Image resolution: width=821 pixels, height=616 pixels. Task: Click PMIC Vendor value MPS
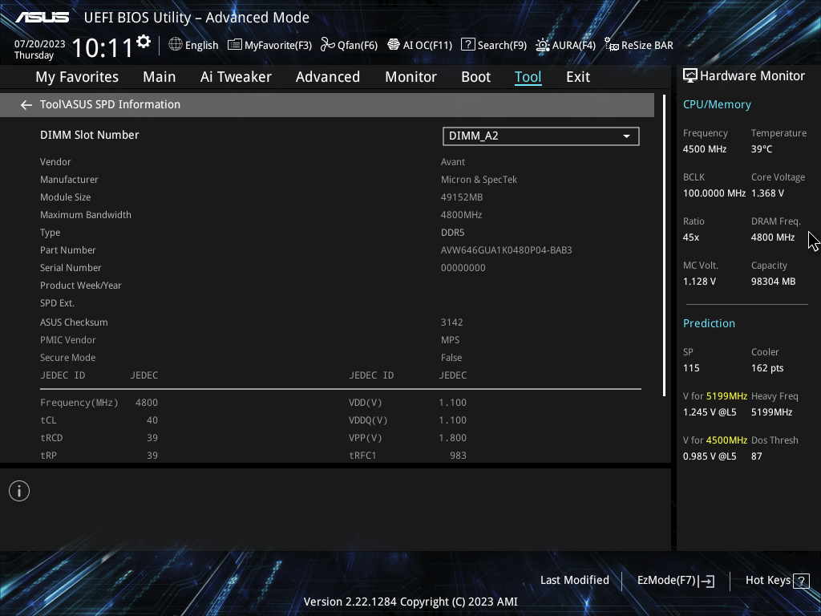pyautogui.click(x=451, y=340)
